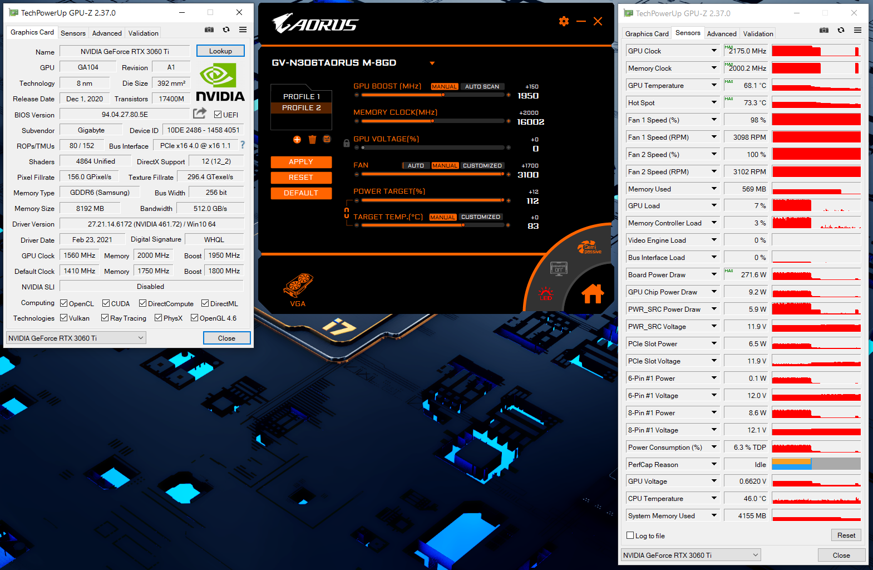Viewport: 873px width, 570px height.
Task: Open AORUS settings gear icon
Action: [x=564, y=21]
